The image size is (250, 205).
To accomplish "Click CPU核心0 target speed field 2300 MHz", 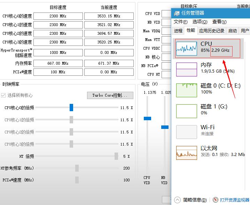I will [58, 16].
